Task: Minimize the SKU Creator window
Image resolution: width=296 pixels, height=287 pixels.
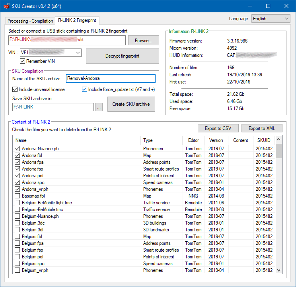Action: [x=250, y=6]
